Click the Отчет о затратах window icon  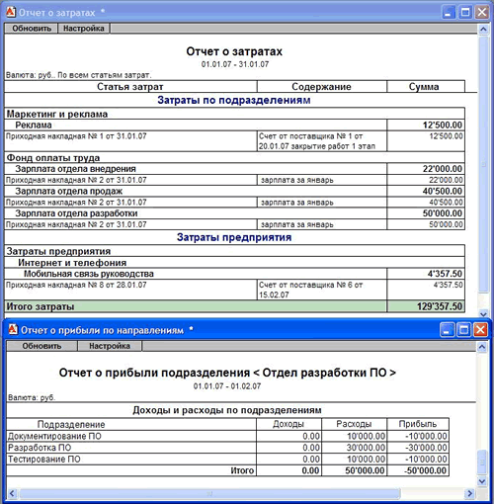tap(11, 12)
